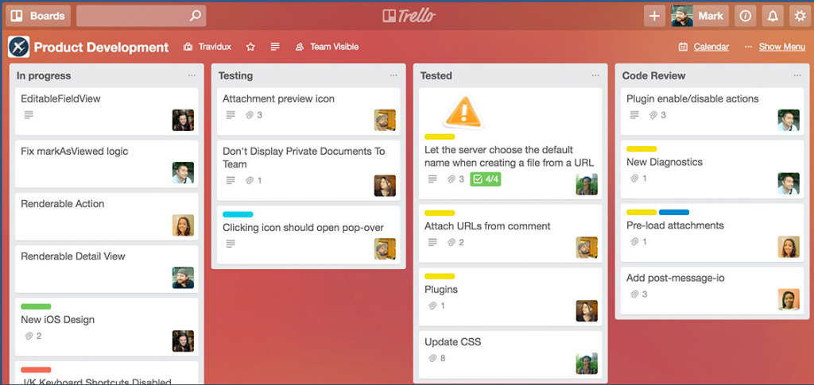Star the Product Development board
This screenshot has height=385, width=814.
click(x=250, y=47)
